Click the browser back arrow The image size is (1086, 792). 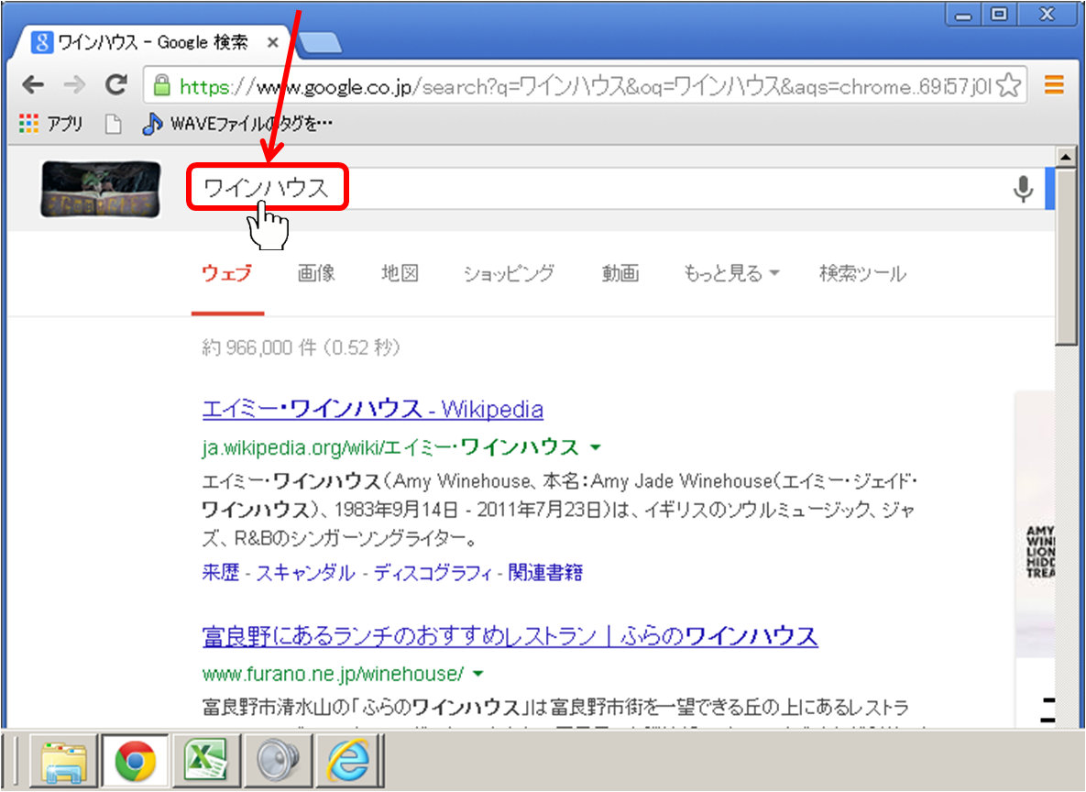[x=33, y=86]
